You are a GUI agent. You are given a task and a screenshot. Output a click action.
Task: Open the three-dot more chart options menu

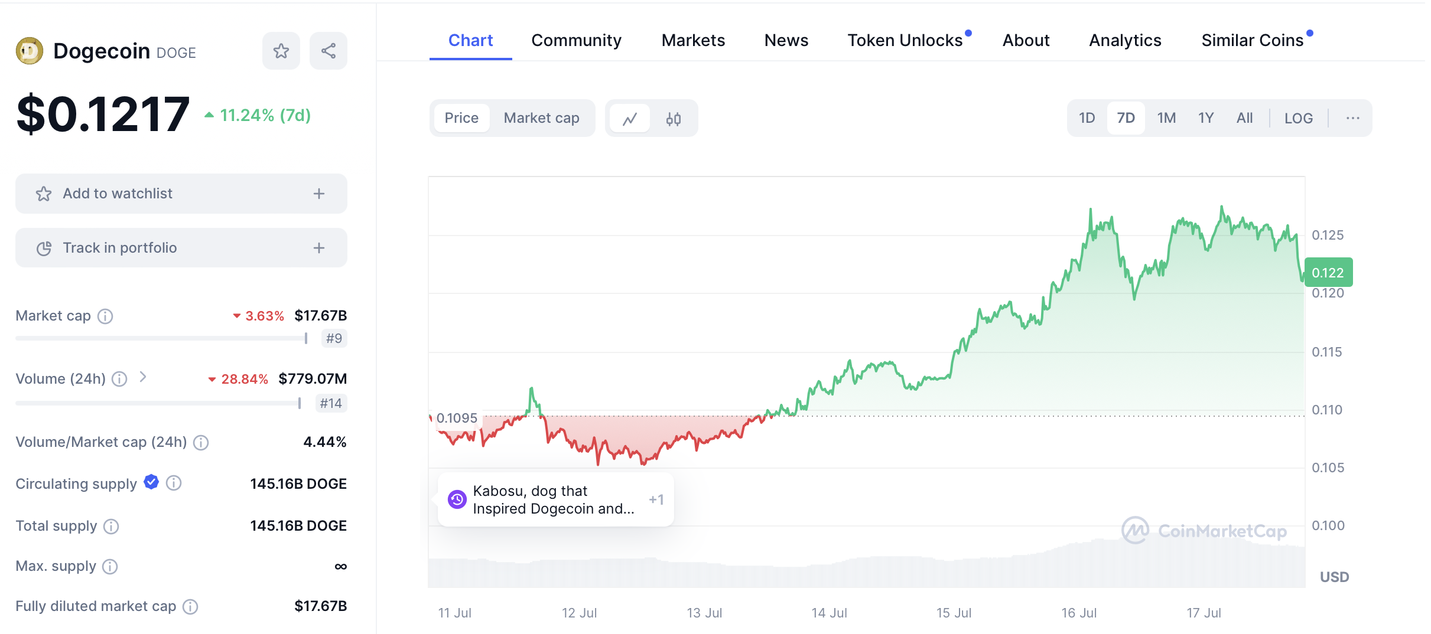coord(1352,118)
